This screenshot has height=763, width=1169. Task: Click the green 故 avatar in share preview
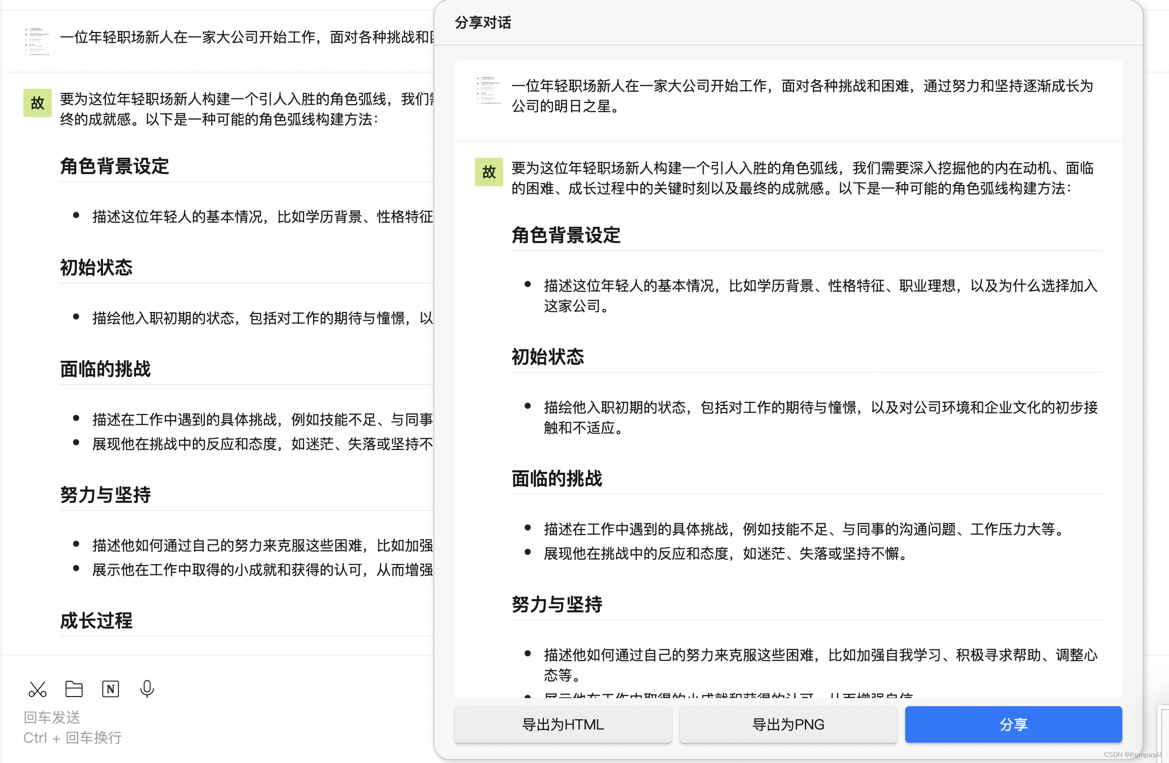[x=489, y=172]
